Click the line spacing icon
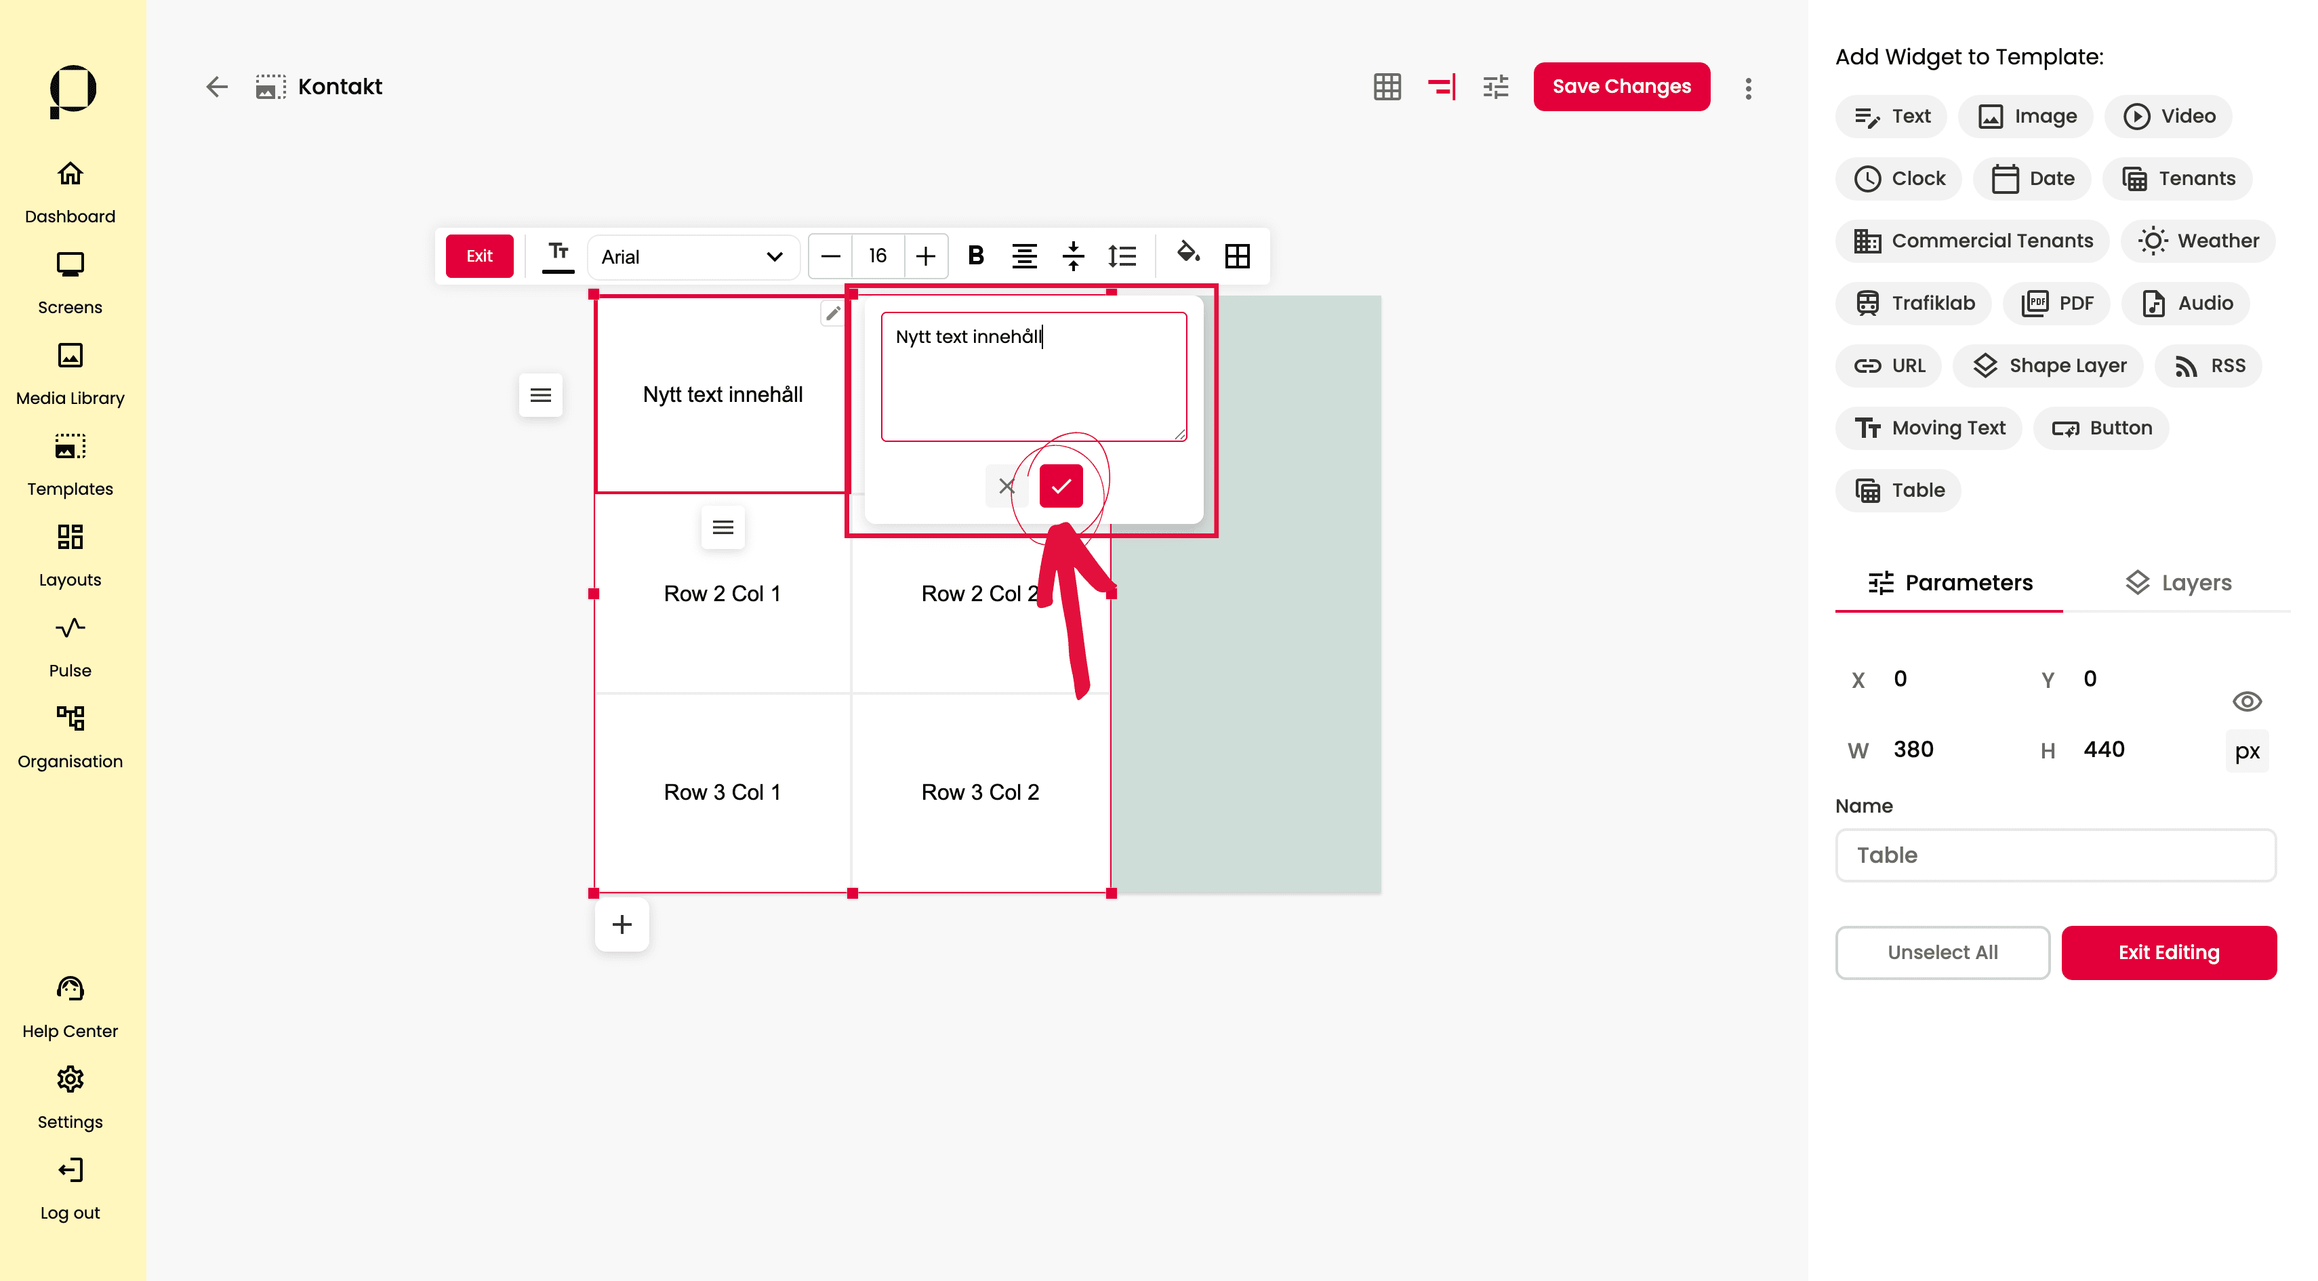Viewport: 2318px width, 1281px height. coord(1122,256)
